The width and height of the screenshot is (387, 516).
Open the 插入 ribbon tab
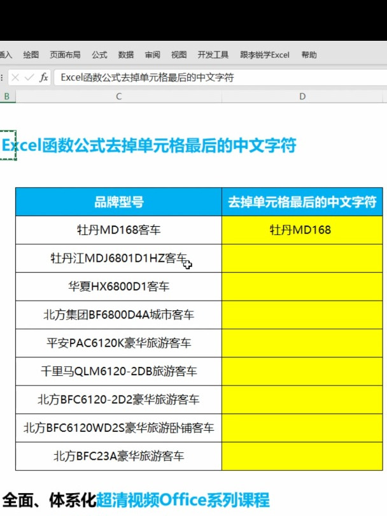pos(6,55)
